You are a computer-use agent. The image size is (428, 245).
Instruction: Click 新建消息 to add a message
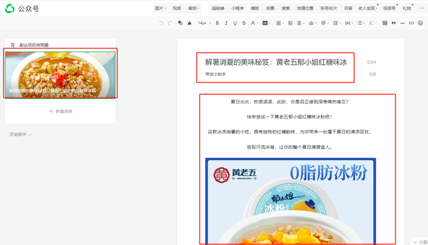point(61,111)
